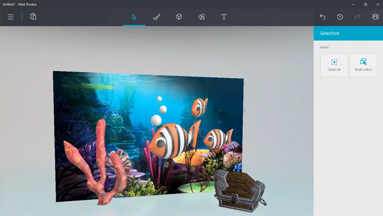Image resolution: width=383 pixels, height=216 pixels.
Task: Select the Select arrow tool
Action: (x=134, y=17)
